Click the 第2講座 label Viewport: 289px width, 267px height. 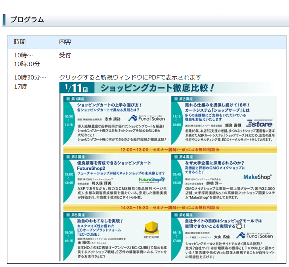[186, 99]
